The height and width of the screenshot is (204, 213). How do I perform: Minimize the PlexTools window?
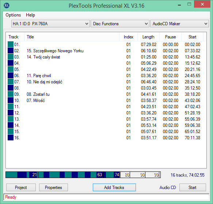[179, 5]
